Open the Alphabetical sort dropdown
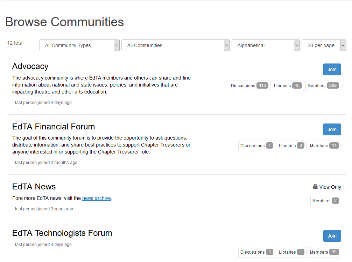 [x=266, y=45]
